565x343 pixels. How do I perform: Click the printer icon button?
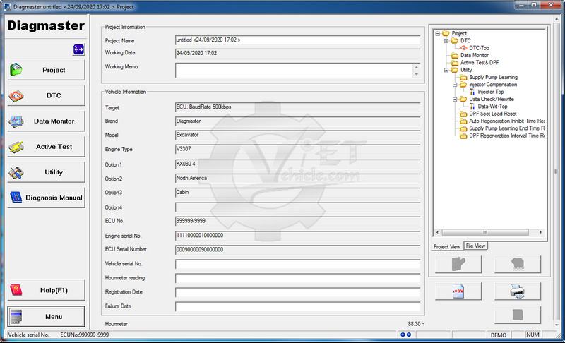518,291
